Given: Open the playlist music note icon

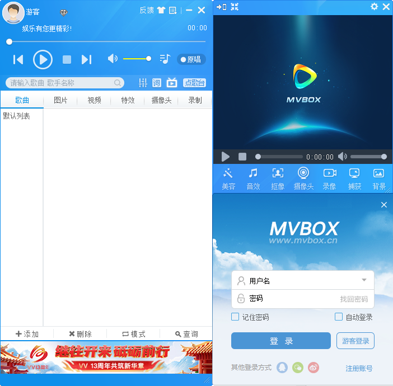Looking at the screenshot, I should [165, 59].
